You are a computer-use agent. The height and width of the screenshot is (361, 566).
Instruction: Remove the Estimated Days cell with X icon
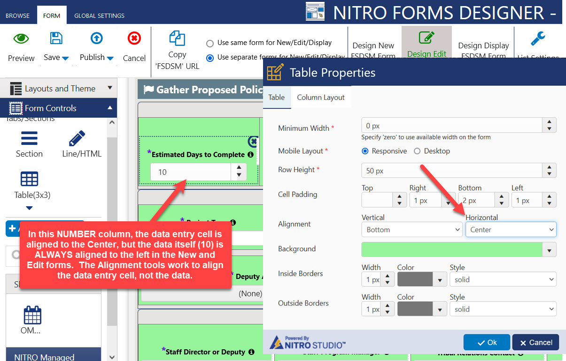(254, 141)
